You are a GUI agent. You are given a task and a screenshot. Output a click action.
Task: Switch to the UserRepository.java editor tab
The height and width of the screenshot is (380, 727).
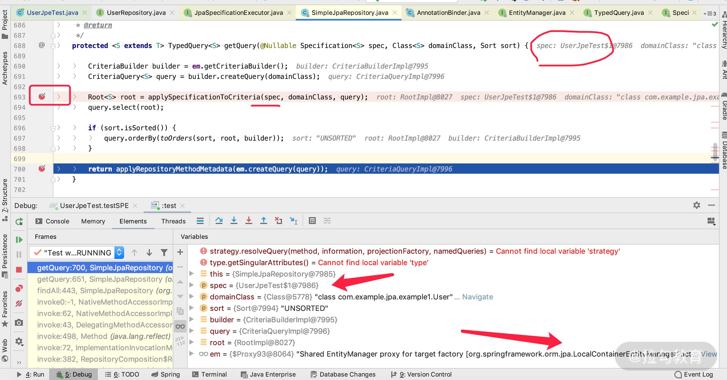[x=136, y=13]
